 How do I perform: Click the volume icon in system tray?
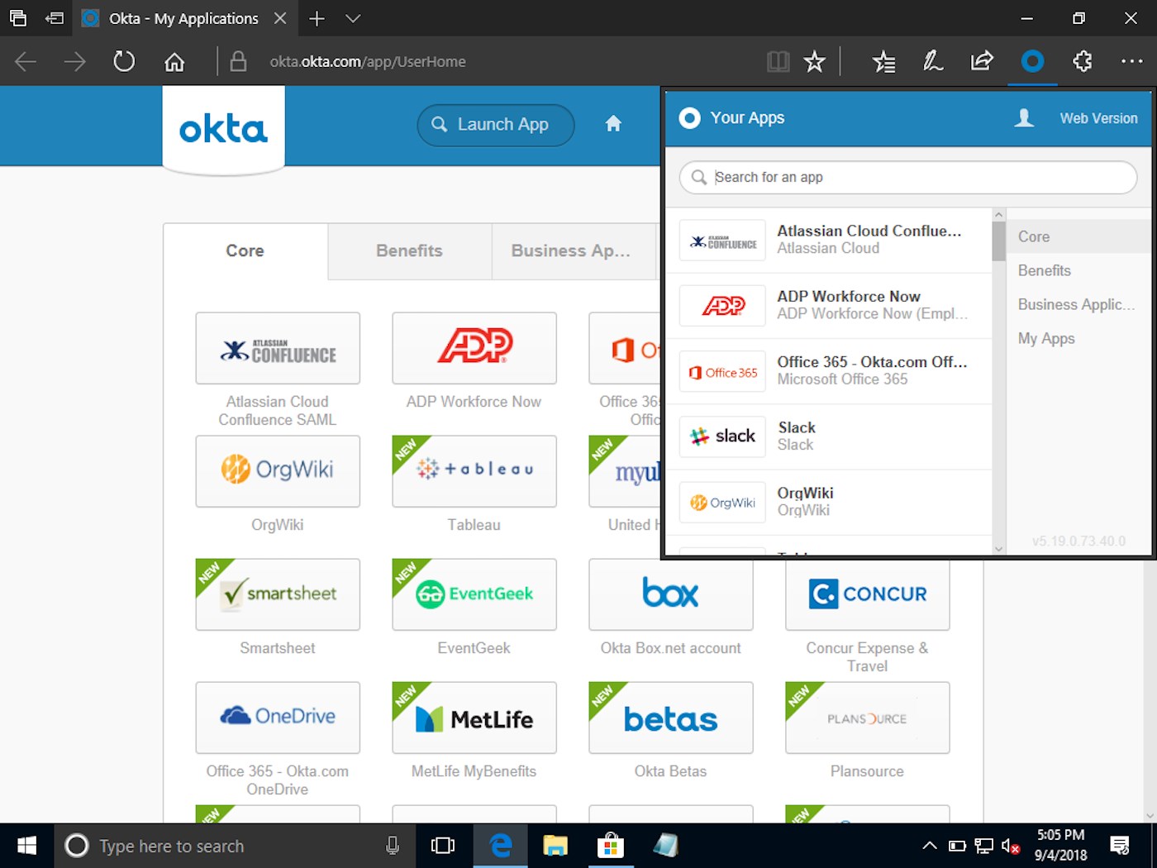(x=1010, y=846)
